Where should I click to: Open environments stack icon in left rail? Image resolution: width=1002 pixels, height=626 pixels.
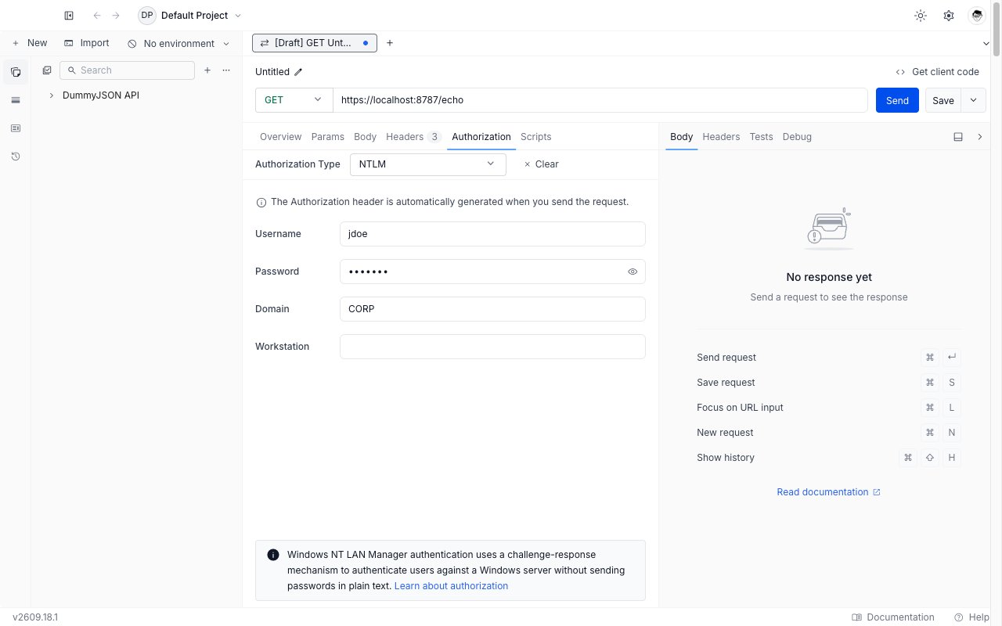(x=16, y=100)
